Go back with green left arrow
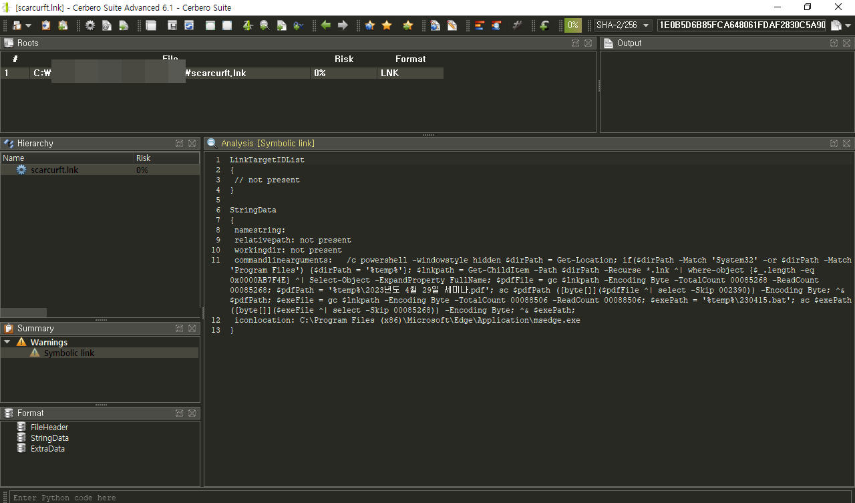The height and width of the screenshot is (503, 855). point(326,25)
